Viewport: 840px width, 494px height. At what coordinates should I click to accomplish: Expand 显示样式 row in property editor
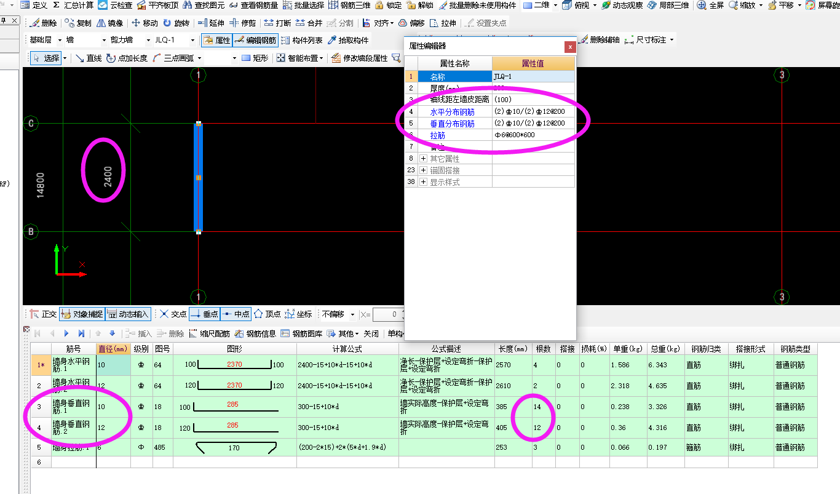(x=423, y=182)
